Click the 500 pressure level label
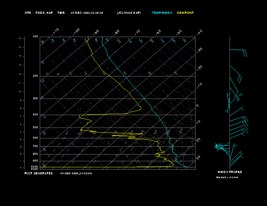This screenshot has height=206, width=267. (x=35, y=128)
